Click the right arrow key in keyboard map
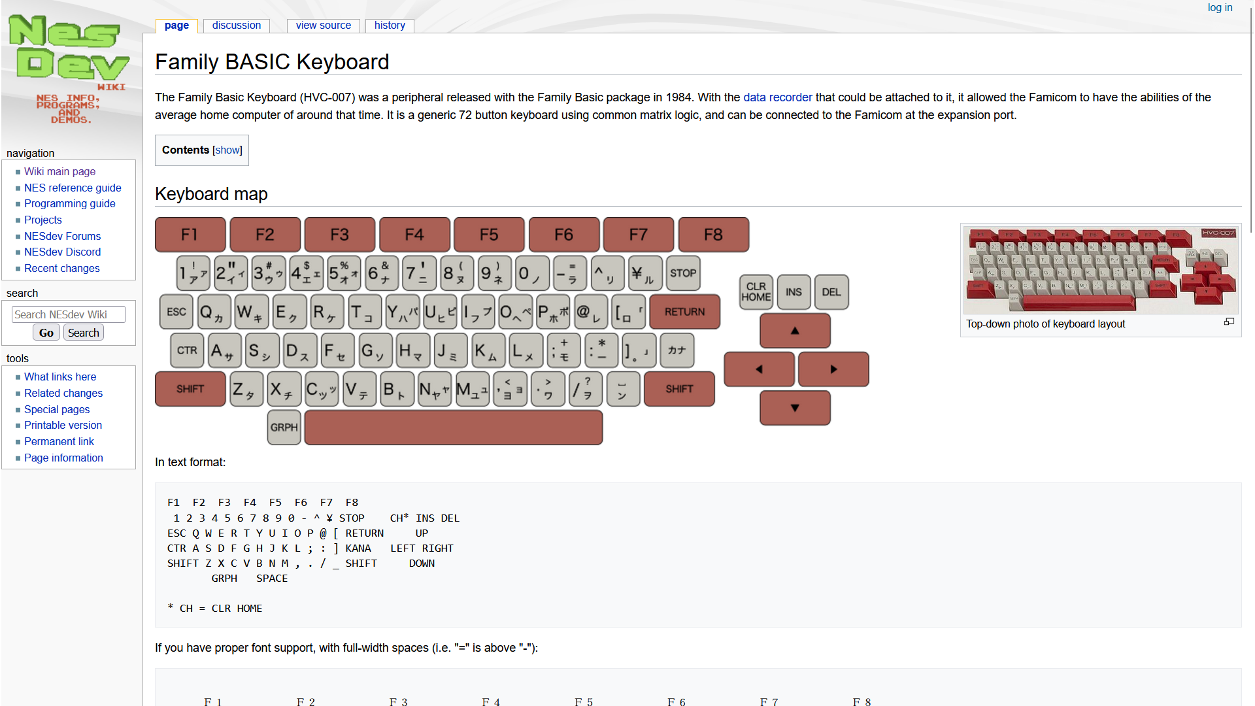This screenshot has width=1255, height=706. (833, 369)
